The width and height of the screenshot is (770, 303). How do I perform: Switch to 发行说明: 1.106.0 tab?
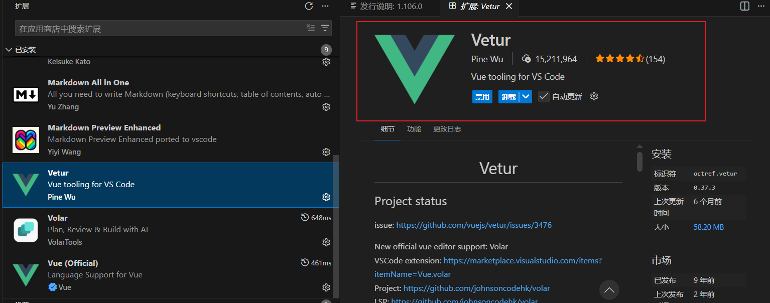tap(386, 6)
